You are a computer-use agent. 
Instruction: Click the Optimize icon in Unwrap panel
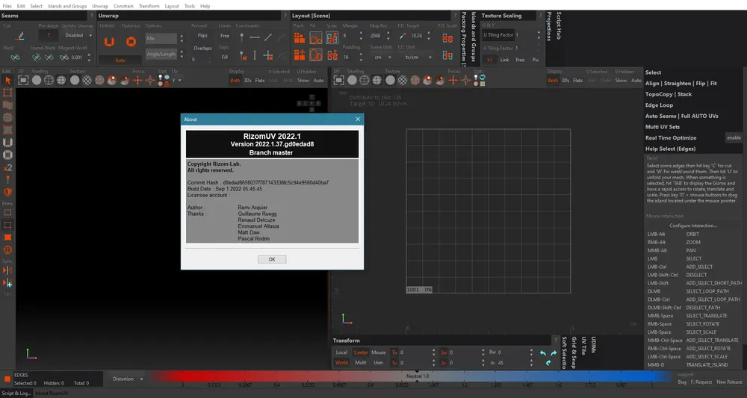click(x=131, y=42)
